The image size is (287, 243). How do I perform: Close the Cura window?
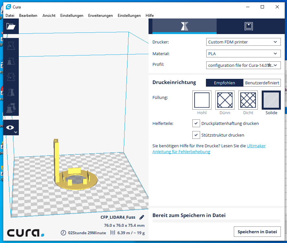[x=277, y=7]
